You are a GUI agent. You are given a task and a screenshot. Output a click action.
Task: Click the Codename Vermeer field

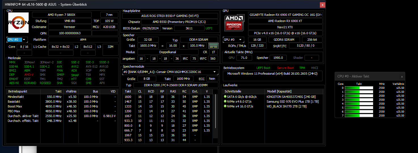coord(70,27)
